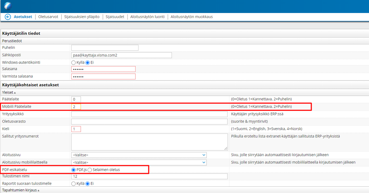Open the Oletusarvot tab
The image size is (369, 193).
pos(48,17)
